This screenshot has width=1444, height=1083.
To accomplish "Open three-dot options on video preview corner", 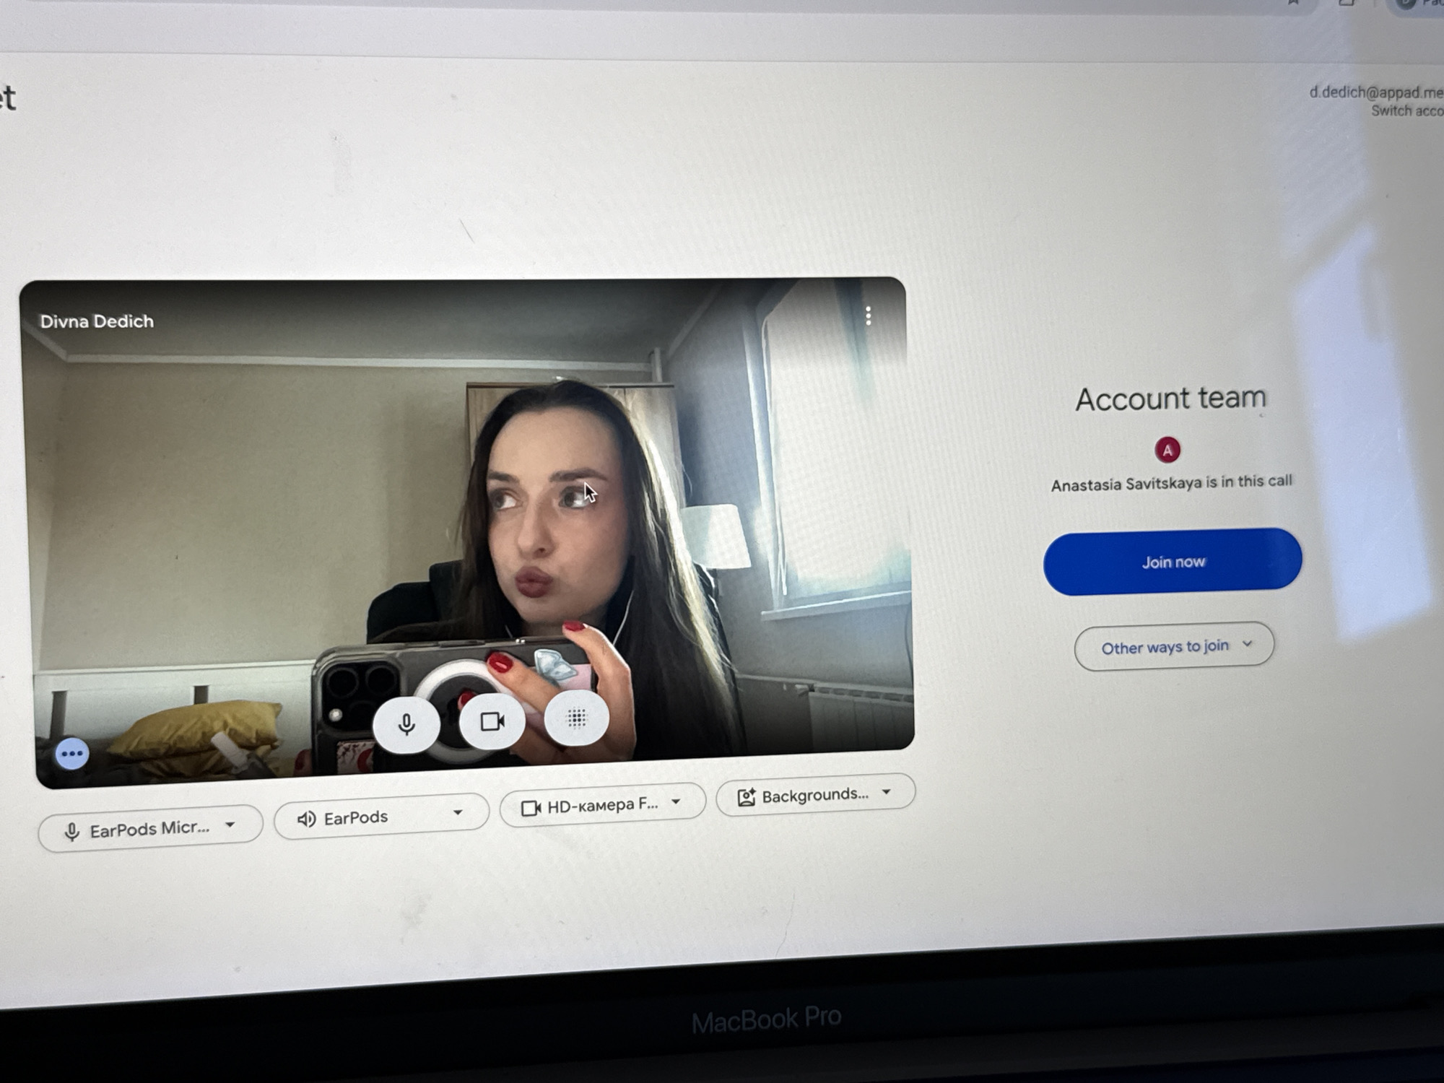I will (868, 316).
